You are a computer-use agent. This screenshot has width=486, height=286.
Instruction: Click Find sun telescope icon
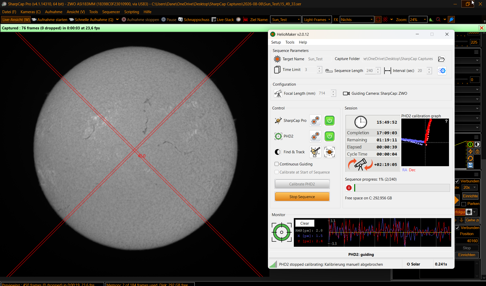pyautogui.click(x=315, y=152)
